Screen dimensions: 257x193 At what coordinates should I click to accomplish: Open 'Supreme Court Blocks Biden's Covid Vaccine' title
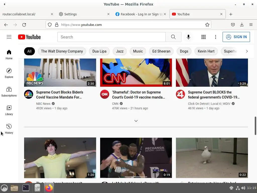(x=60, y=95)
